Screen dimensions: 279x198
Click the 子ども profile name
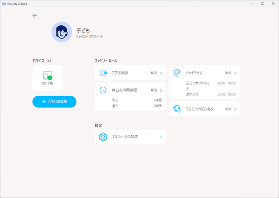pos(83,30)
